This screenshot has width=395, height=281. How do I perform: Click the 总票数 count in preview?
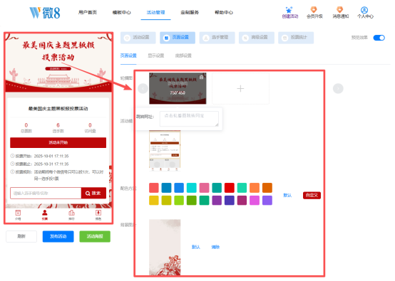click(26, 127)
